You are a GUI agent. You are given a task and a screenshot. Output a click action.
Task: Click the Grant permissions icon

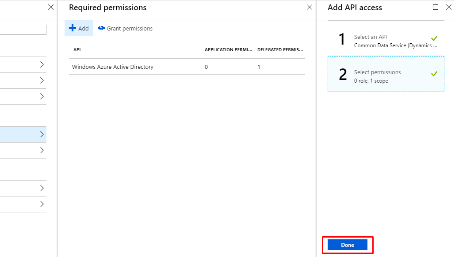101,28
